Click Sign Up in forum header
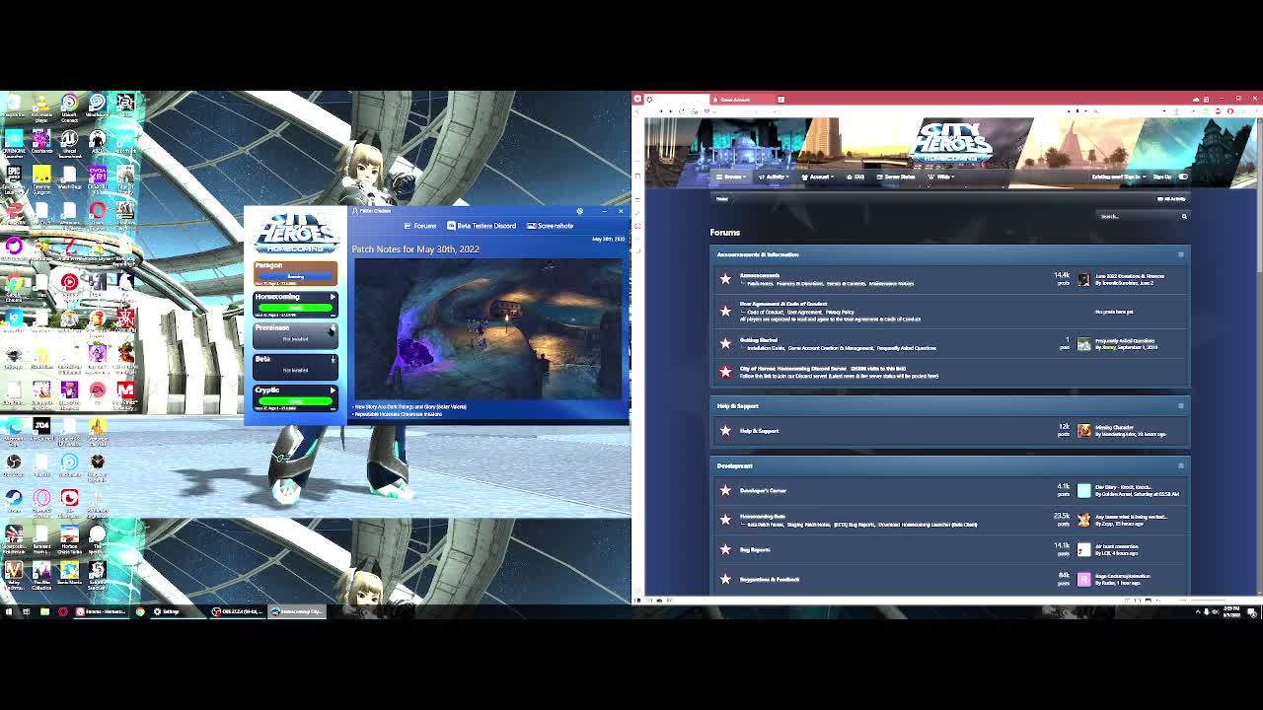 [1162, 177]
